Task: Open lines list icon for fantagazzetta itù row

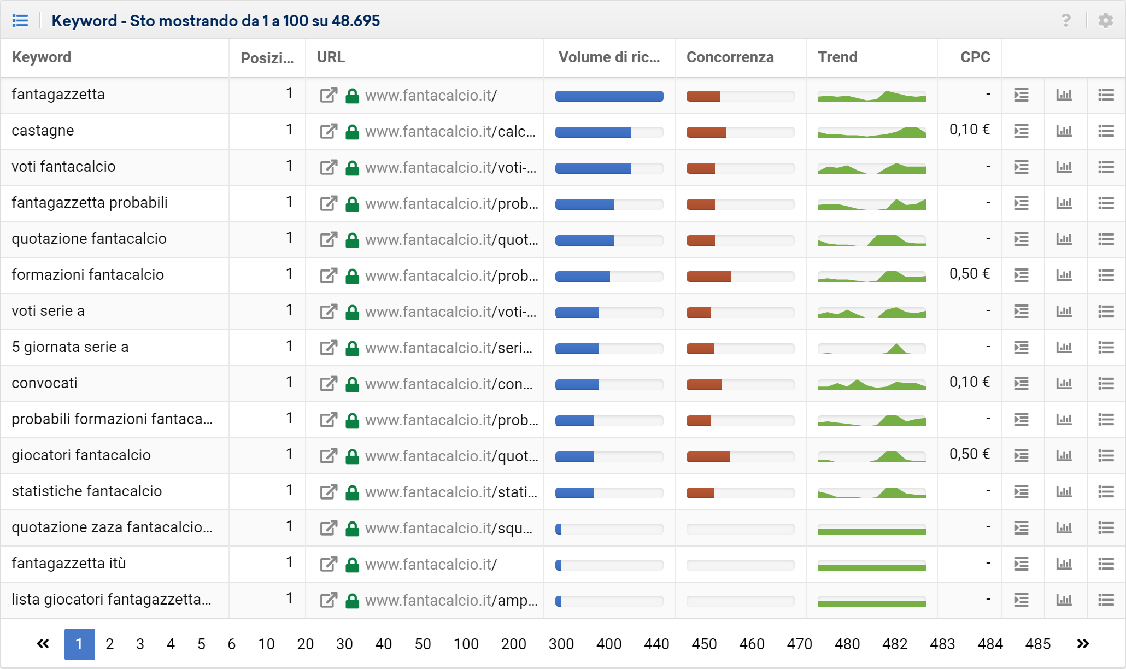Action: tap(1106, 564)
